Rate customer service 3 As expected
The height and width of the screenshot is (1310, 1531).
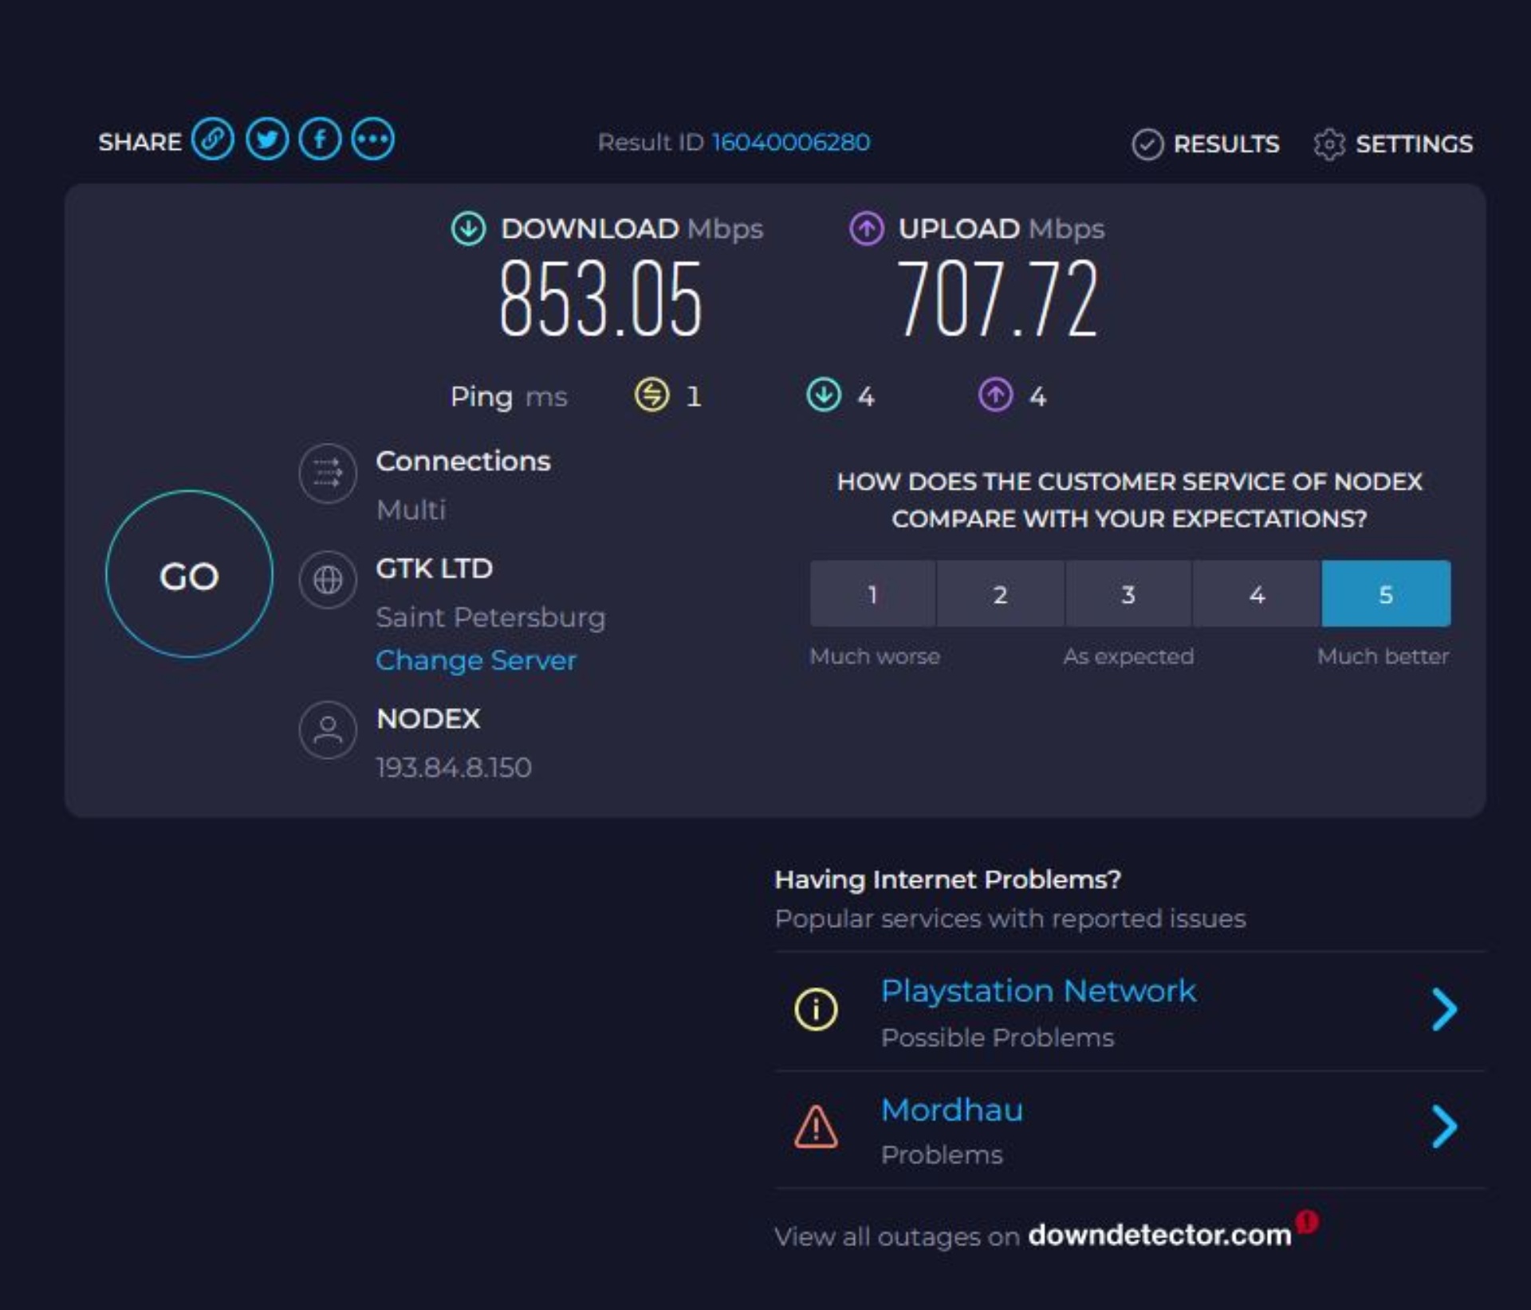[1128, 594]
